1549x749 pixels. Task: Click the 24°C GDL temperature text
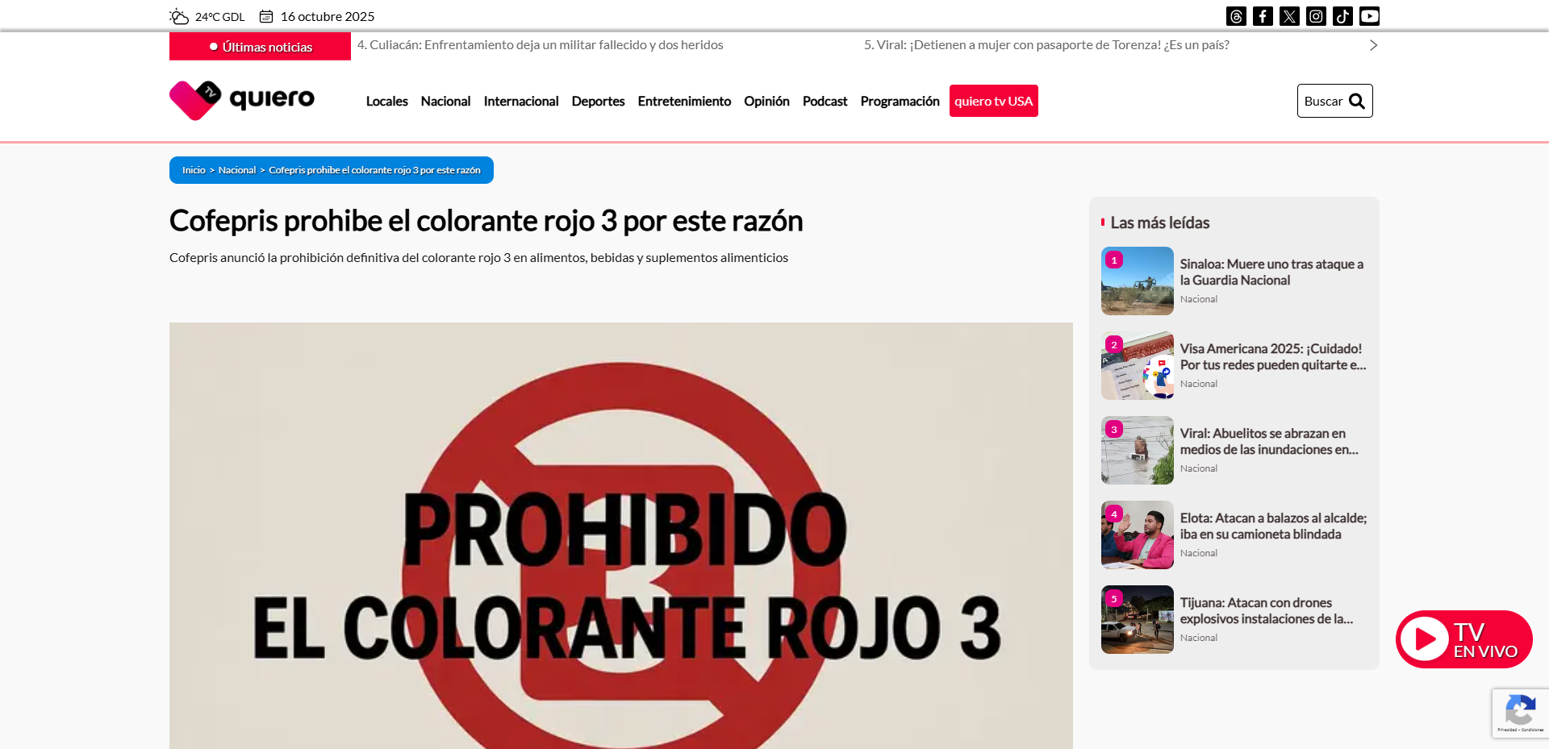[219, 16]
